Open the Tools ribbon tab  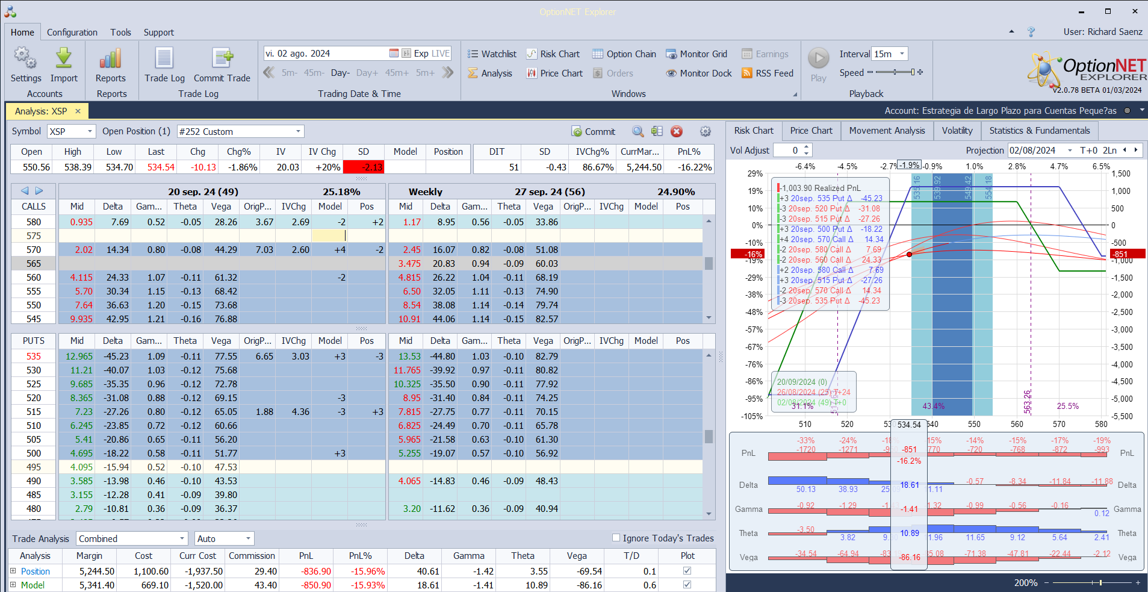120,33
